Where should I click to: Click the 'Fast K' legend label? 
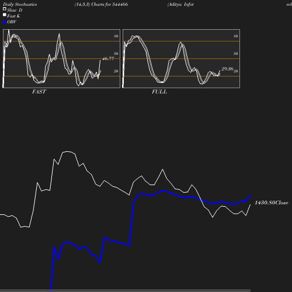13,16
